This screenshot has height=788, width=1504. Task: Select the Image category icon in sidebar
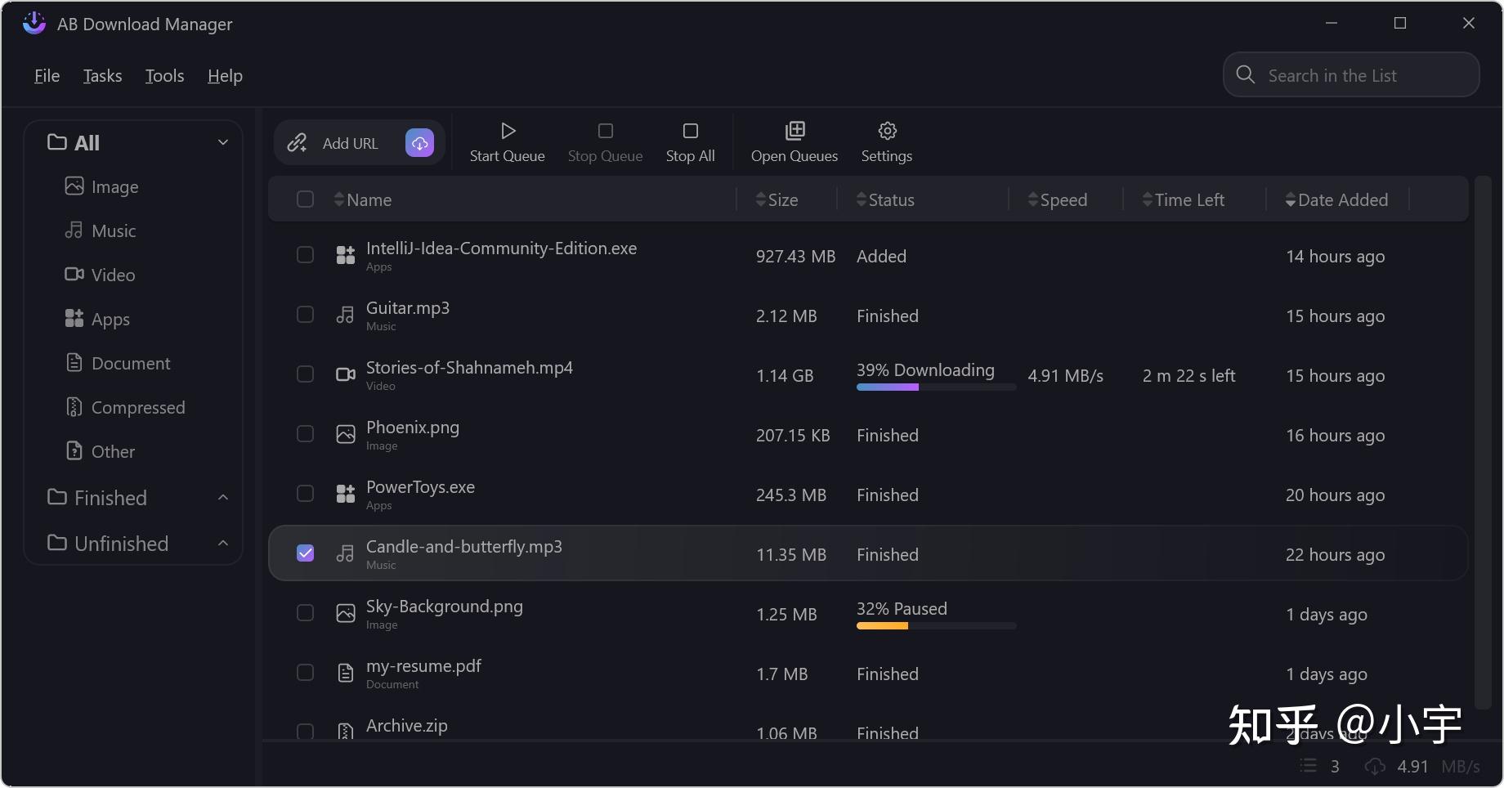coord(74,186)
